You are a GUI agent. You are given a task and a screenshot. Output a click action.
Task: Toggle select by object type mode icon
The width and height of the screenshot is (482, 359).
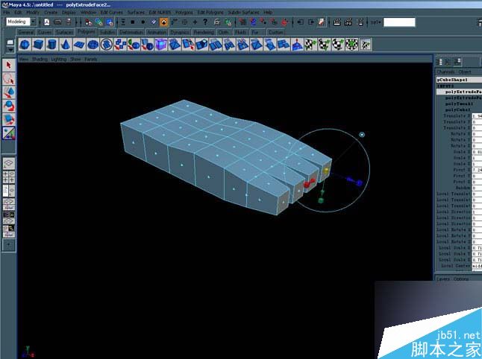coord(99,22)
